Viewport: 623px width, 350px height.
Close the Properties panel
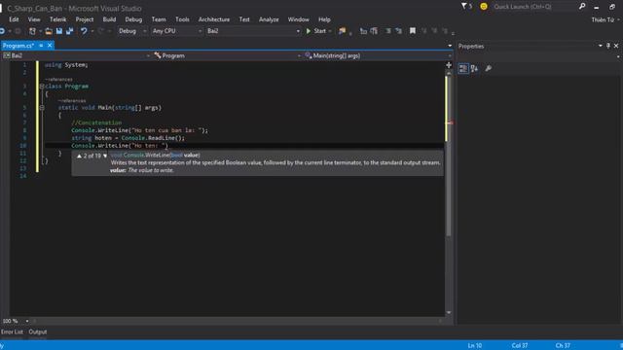(616, 46)
